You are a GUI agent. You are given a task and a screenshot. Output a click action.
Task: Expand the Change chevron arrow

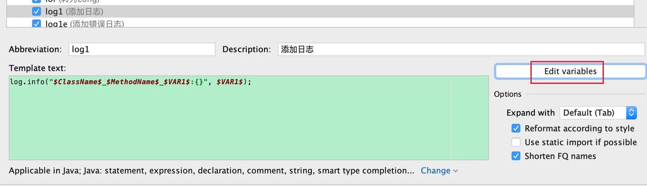[455, 171]
